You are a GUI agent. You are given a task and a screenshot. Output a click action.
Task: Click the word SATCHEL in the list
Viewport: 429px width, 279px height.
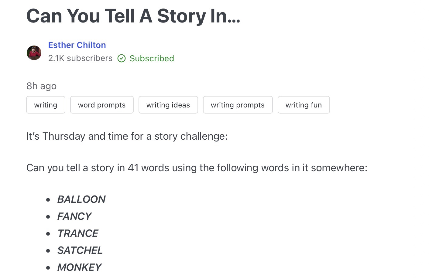80,250
